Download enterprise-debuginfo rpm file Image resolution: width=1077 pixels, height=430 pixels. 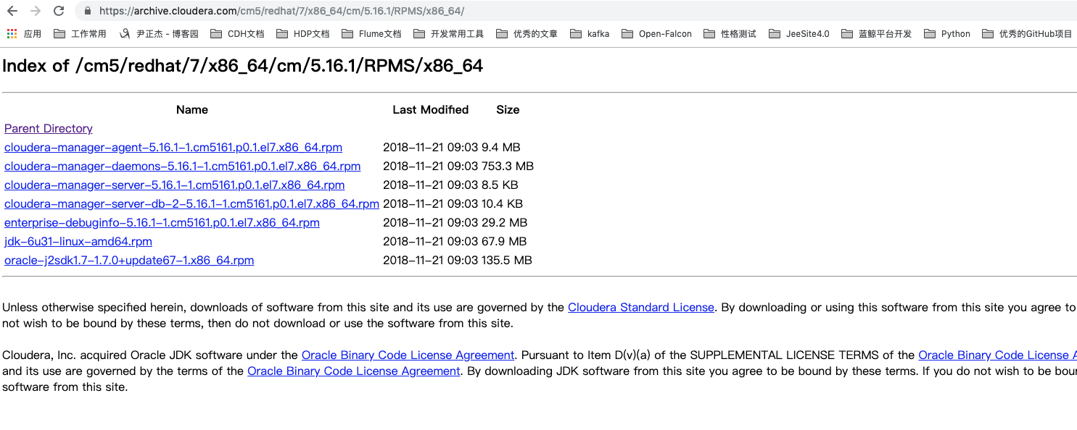click(x=162, y=222)
